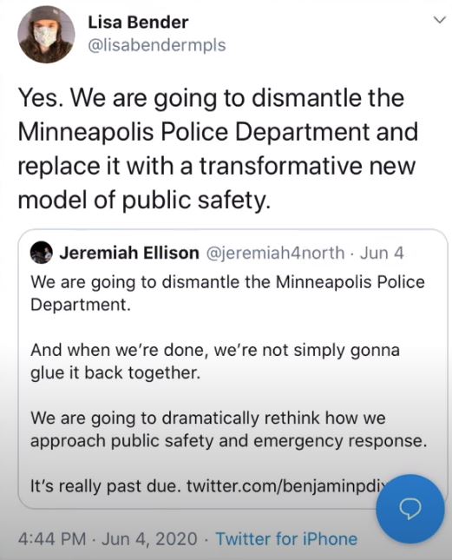Open the @jeremiah4north handle

tap(275, 253)
